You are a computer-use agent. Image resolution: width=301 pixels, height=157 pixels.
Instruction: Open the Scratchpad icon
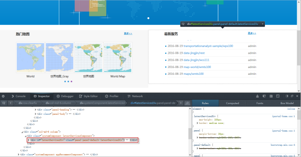point(271,96)
